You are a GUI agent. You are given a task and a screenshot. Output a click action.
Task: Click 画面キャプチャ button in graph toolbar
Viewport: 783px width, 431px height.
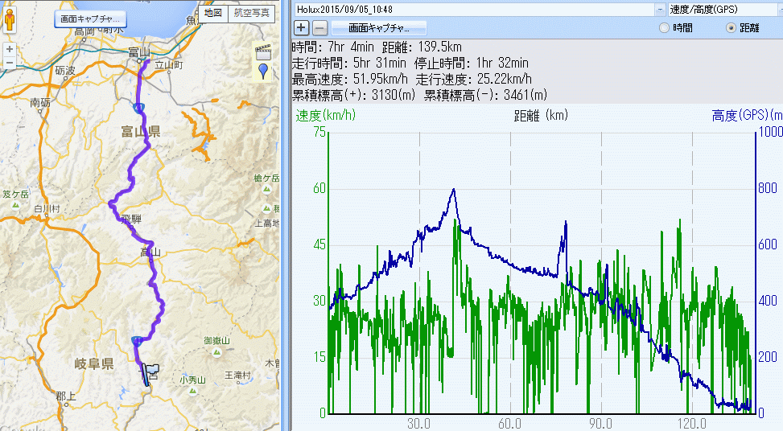pos(378,27)
